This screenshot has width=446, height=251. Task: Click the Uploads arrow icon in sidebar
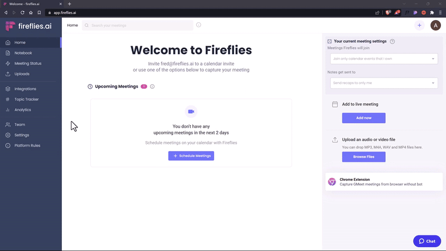coord(8,74)
